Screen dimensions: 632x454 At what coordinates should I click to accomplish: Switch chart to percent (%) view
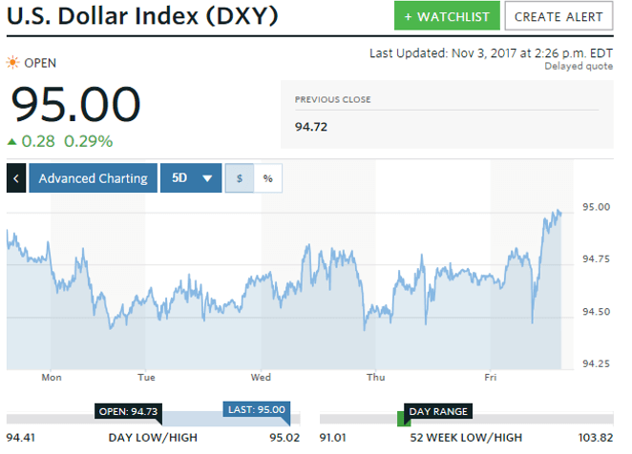click(x=267, y=178)
